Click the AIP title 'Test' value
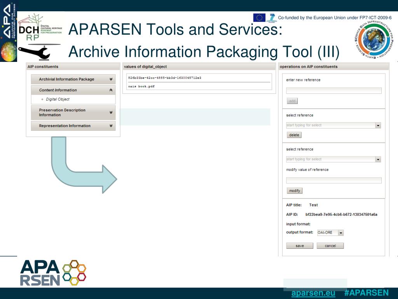Viewport: 398px width, 299px height. pos(314,205)
